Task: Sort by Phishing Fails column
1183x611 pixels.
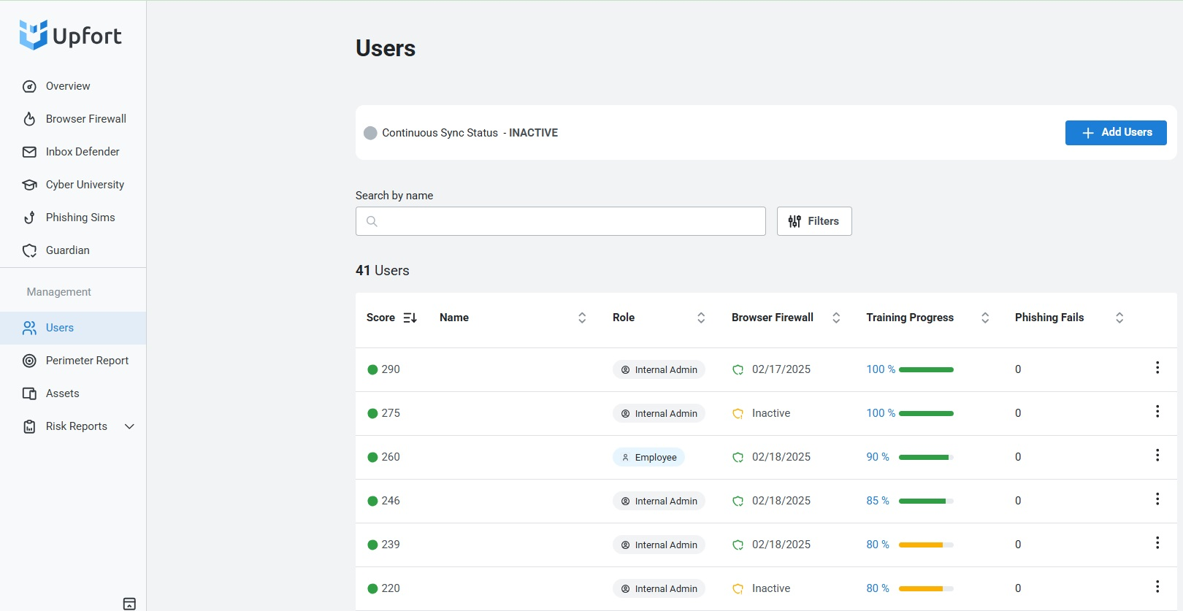Action: pos(1119,318)
